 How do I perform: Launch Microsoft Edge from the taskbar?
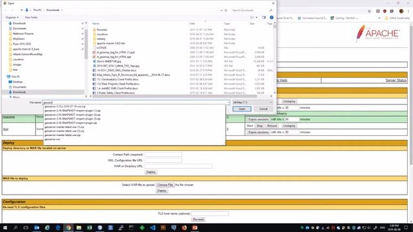[x=58, y=227]
